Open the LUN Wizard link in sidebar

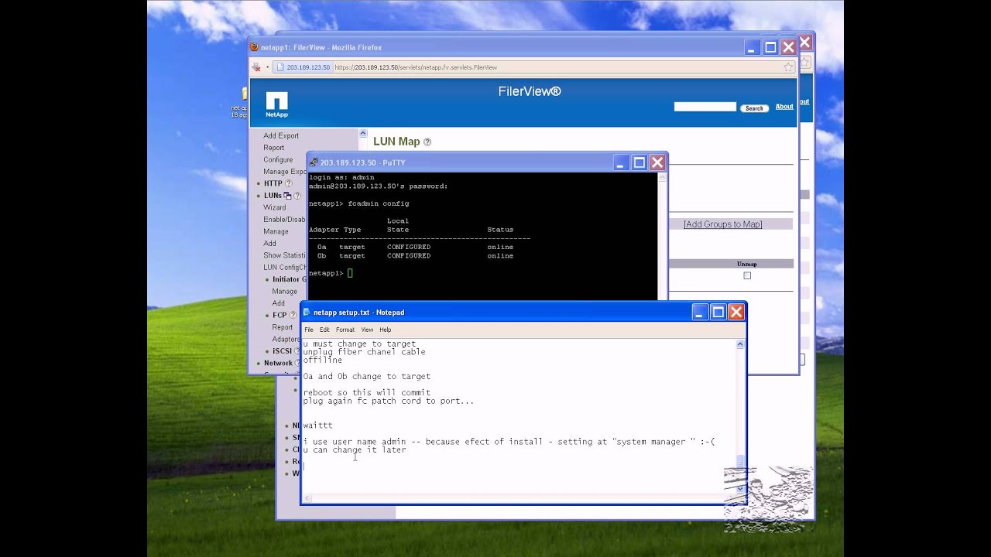click(274, 207)
